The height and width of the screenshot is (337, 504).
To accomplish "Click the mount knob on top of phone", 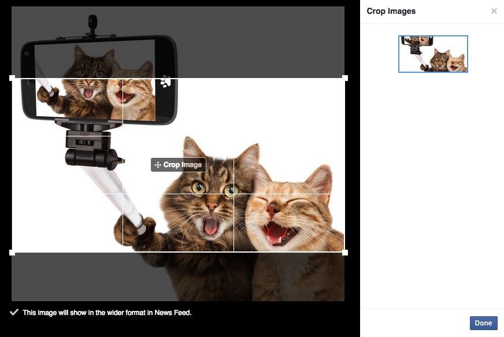I will click(92, 22).
